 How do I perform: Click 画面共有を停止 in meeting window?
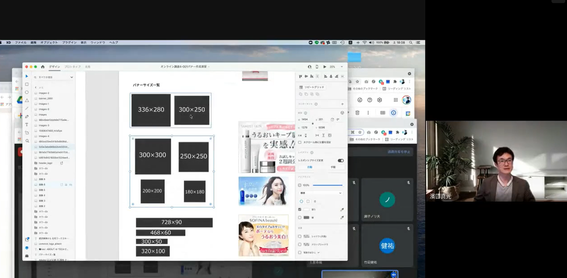[x=399, y=152]
